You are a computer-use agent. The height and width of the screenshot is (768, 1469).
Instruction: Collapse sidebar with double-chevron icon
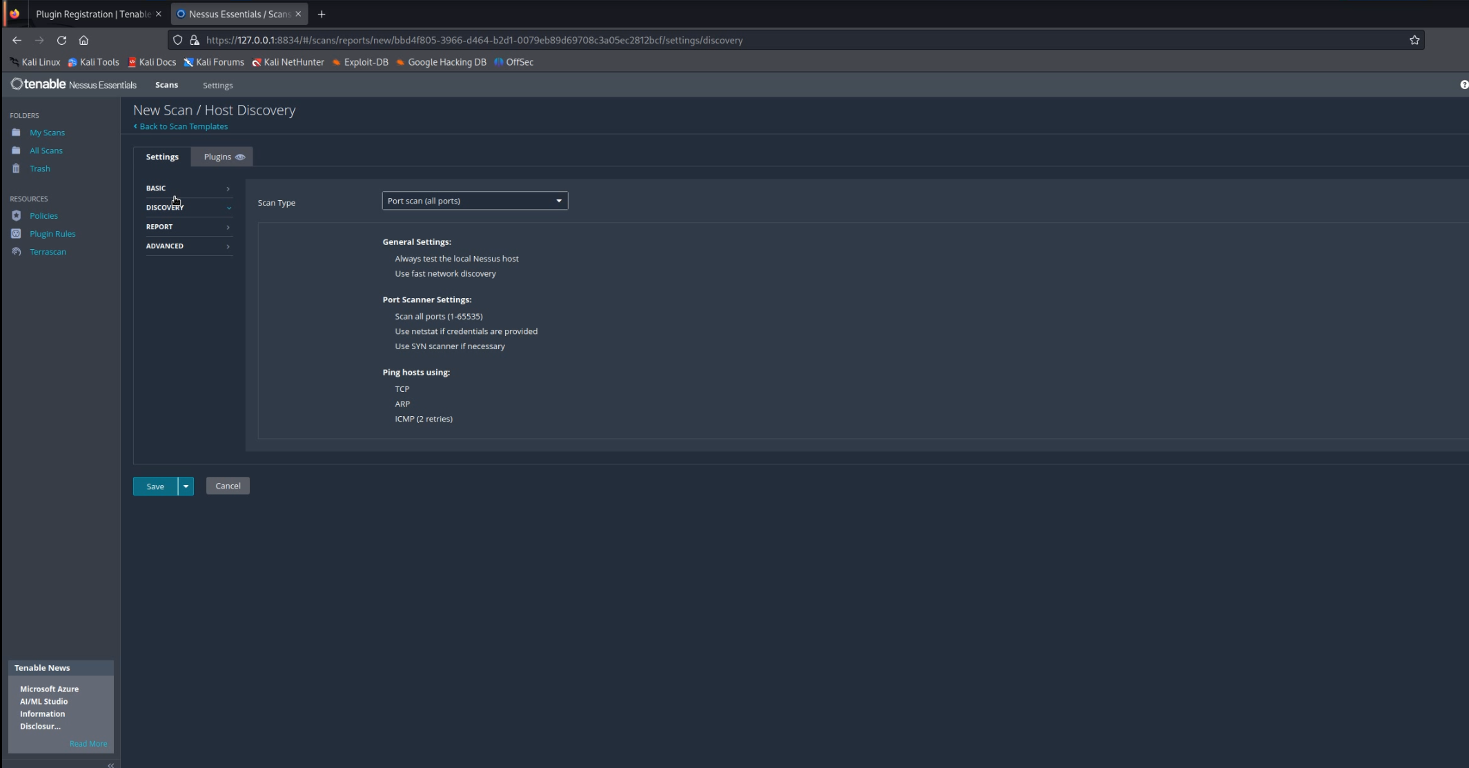[110, 765]
